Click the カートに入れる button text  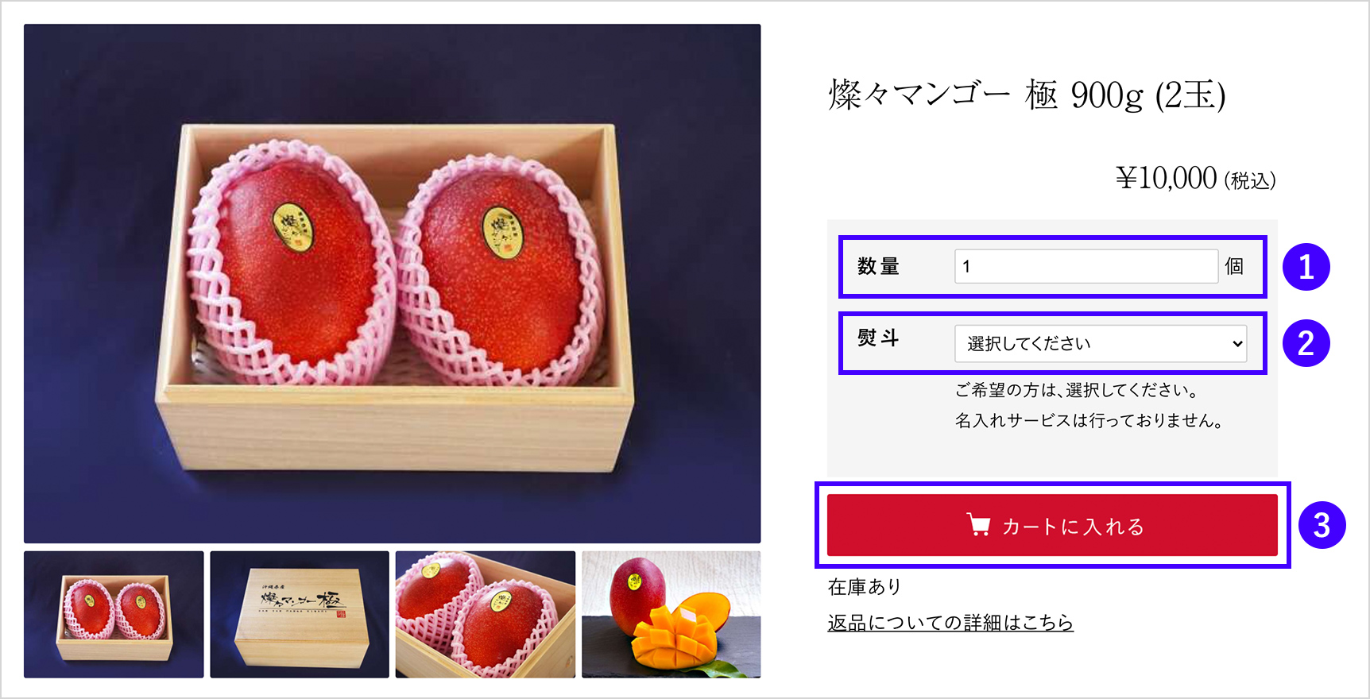(1073, 527)
